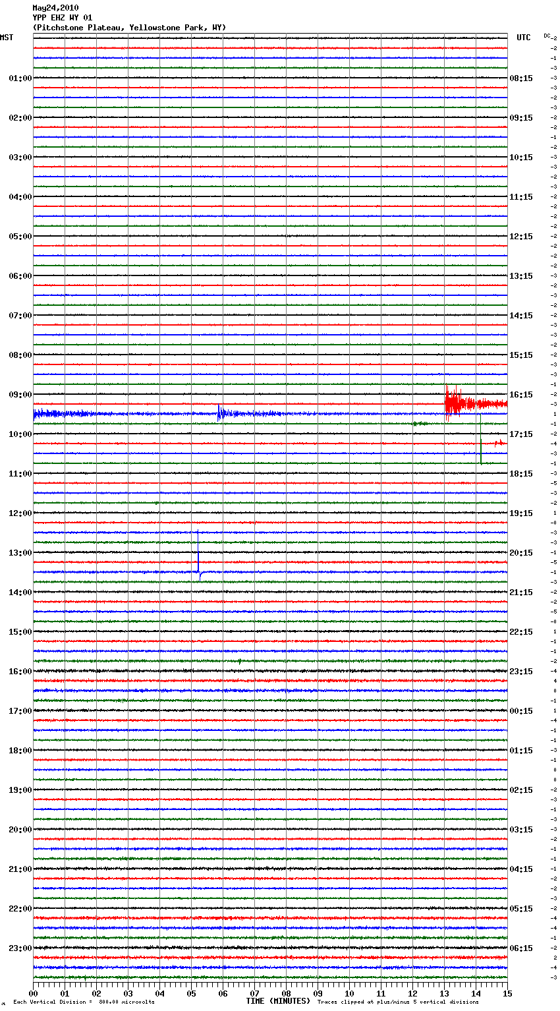Screen dimensions: 560x1011
Task: Select the 05:00 MST time label
Action: [20, 237]
